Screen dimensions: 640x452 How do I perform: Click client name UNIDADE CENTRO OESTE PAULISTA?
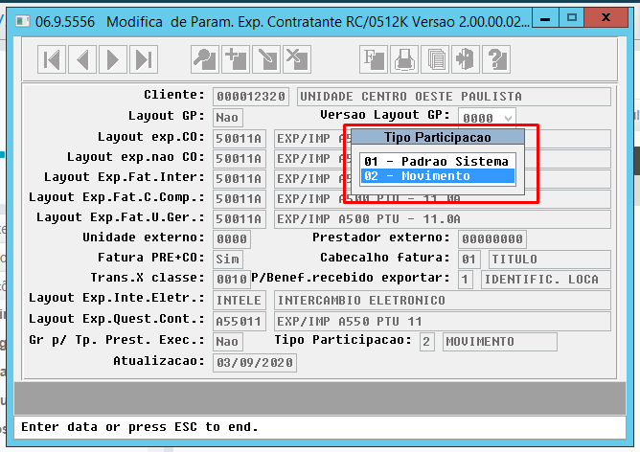[454, 97]
